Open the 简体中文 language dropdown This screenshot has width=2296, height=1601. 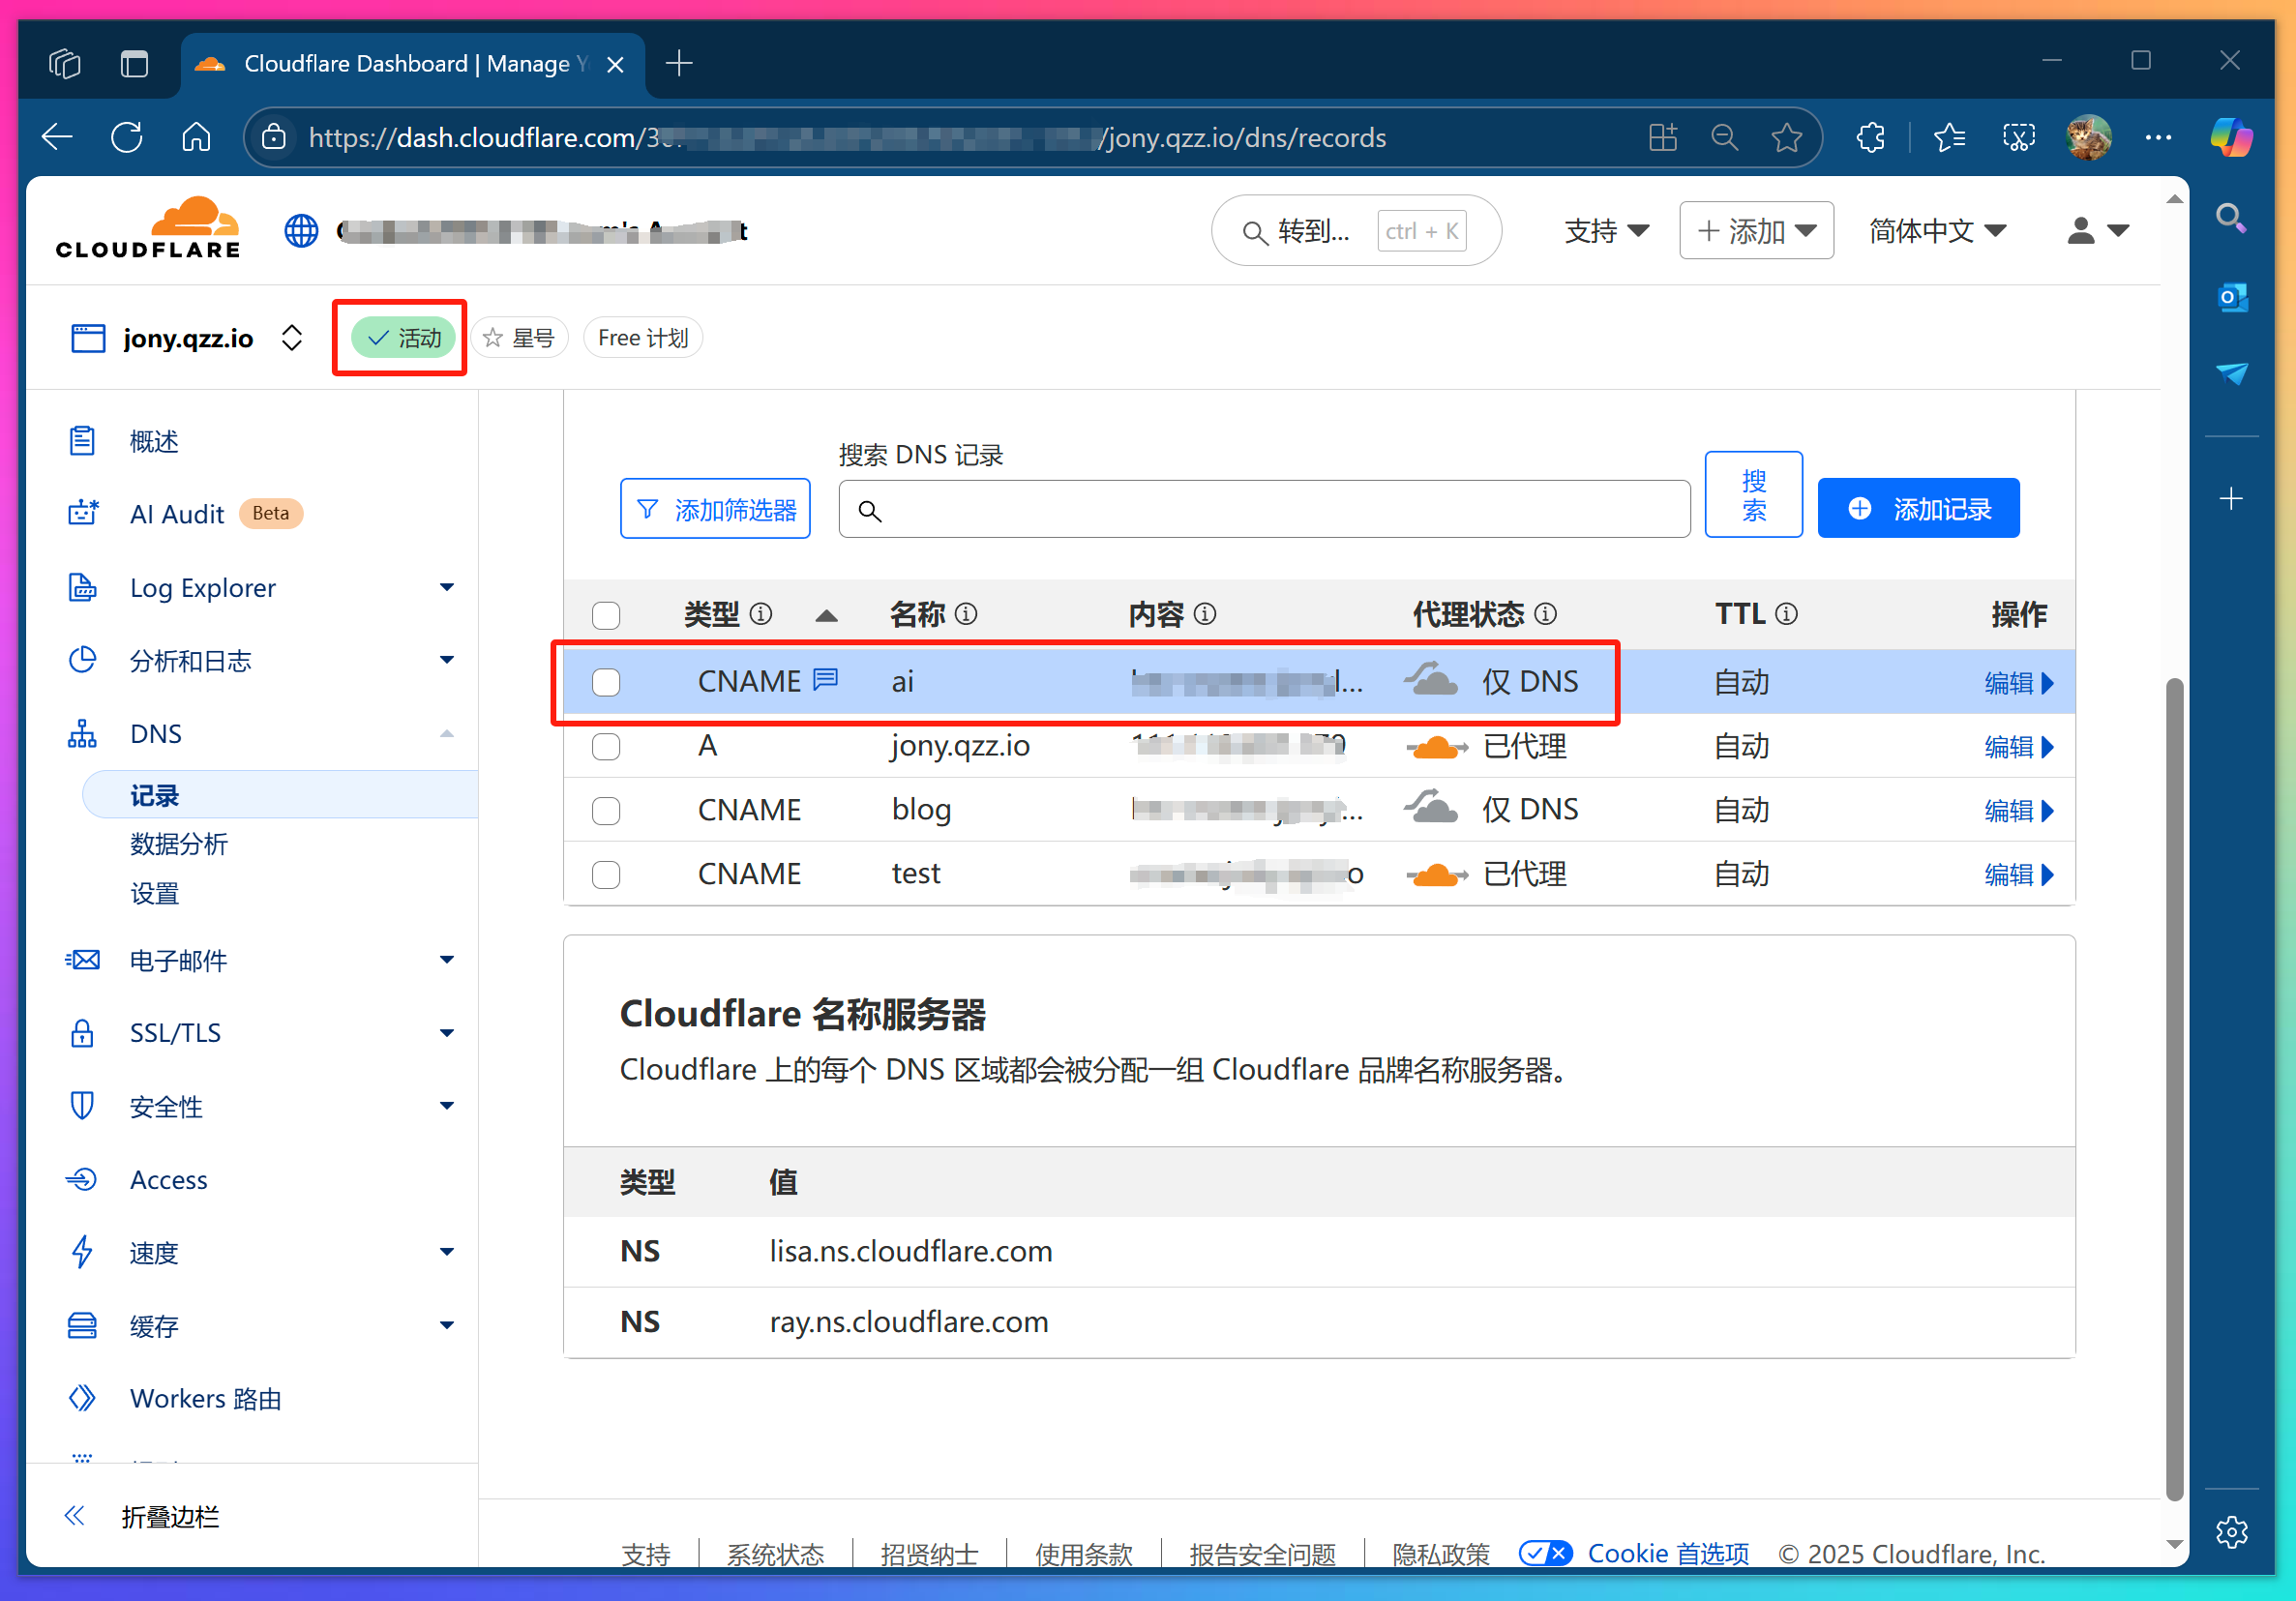(1937, 230)
